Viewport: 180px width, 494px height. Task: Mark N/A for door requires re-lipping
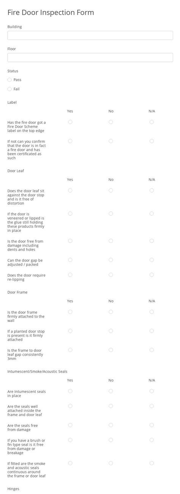tap(152, 275)
